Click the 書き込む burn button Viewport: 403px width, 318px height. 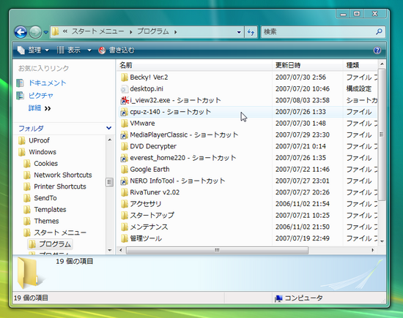117,50
